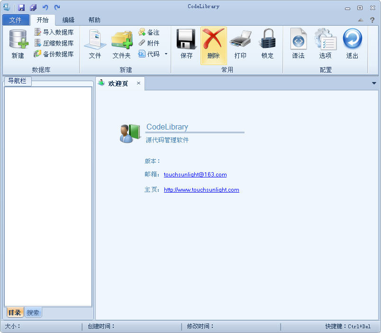Switch to the 搜索 panel tab
Viewport: 381px width, 333px height.
(x=33, y=312)
